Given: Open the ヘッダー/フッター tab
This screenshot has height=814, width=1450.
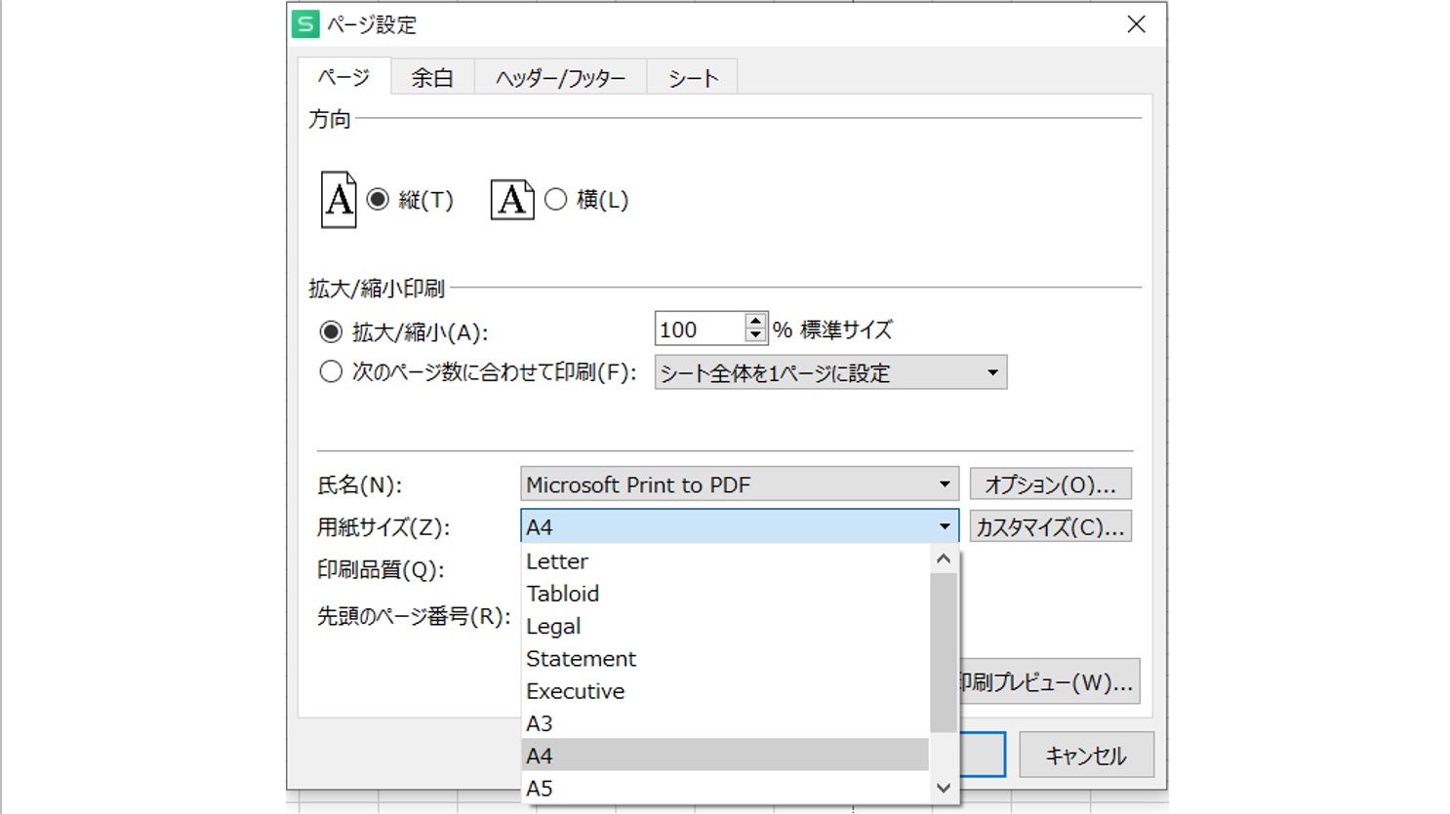Looking at the screenshot, I should (x=560, y=78).
